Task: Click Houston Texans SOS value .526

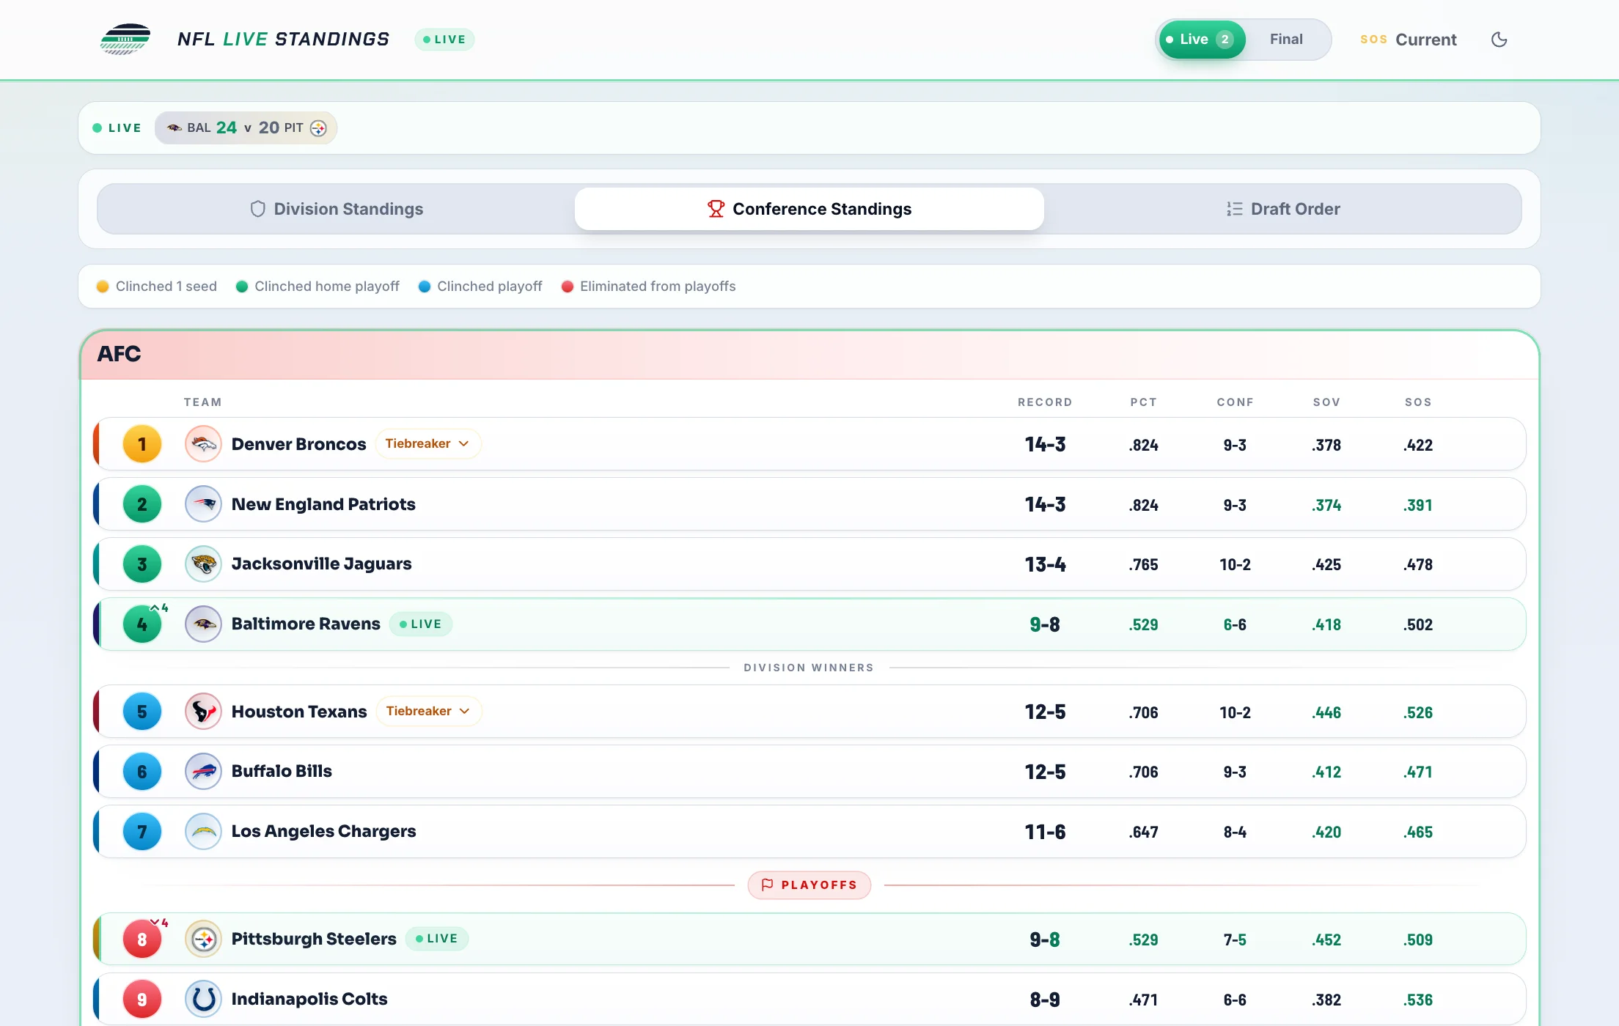Action: coord(1418,712)
